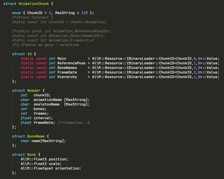224x179 pixels.
Task: Click the 'Animation_Frames=3;*/' comment text
Action: click(x=71, y=40)
